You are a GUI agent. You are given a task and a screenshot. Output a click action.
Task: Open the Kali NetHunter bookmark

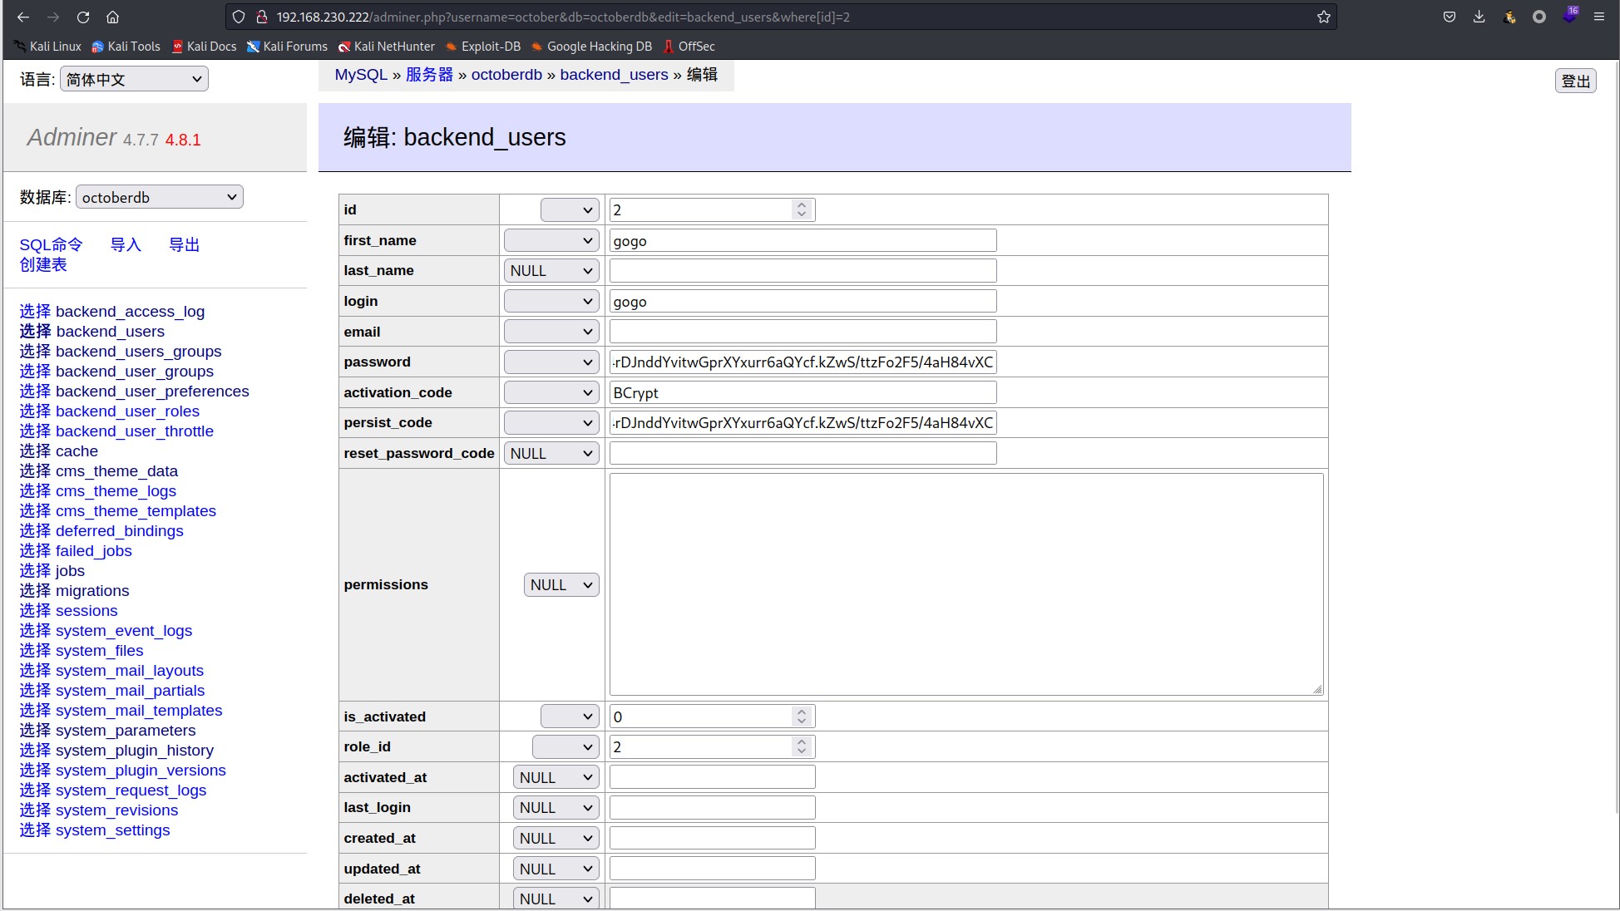point(387,47)
